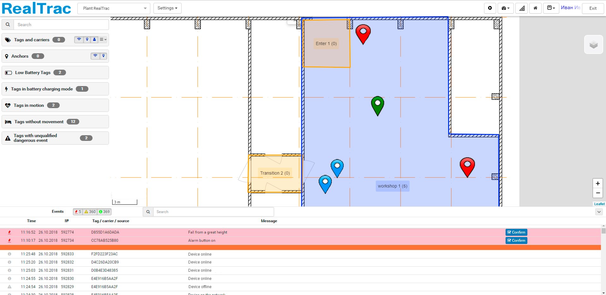Click alarm icon on event 592774 row
The image size is (606, 295).
9,232
